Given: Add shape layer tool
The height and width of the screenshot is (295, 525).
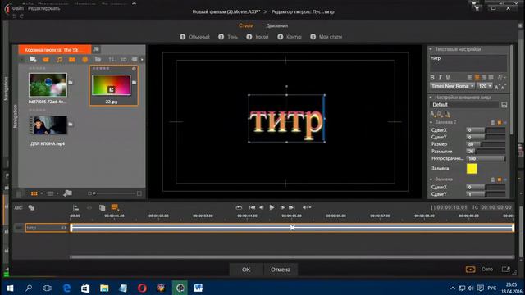Looking at the screenshot, I should coord(31,207).
